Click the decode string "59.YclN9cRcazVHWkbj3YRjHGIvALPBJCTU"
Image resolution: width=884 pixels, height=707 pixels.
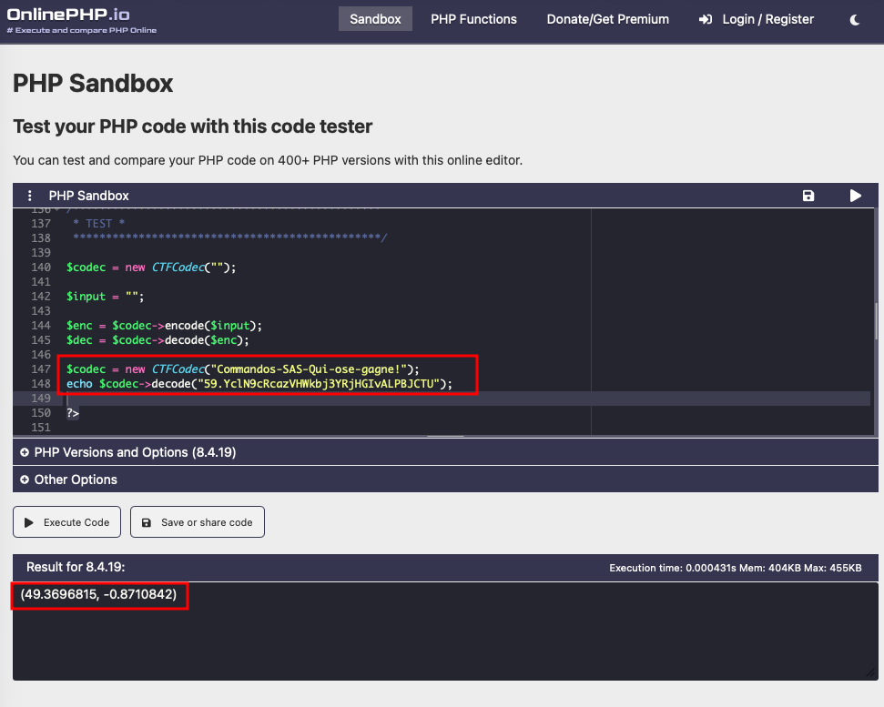tap(318, 384)
